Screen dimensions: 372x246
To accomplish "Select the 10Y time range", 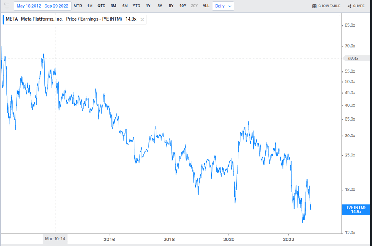I will coord(183,6).
